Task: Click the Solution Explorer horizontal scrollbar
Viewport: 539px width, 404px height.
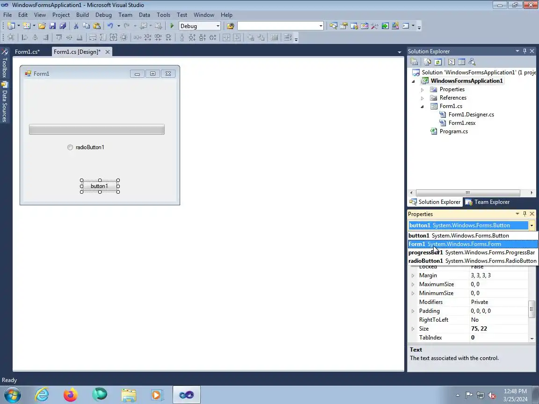Action: pyautogui.click(x=468, y=193)
